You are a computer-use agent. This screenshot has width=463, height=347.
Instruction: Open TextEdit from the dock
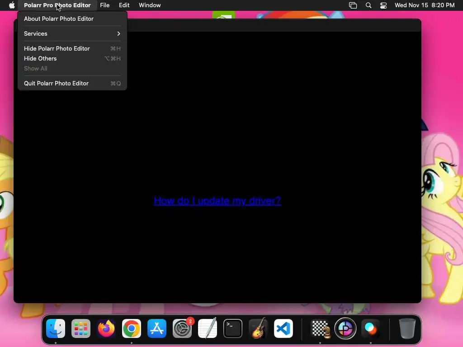[x=207, y=328]
